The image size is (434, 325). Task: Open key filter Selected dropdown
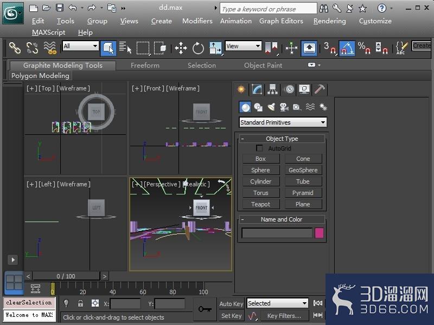pos(277,303)
